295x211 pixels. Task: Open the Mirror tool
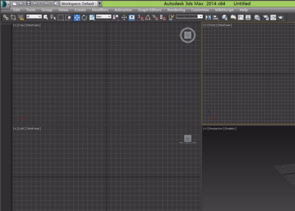click(208, 18)
